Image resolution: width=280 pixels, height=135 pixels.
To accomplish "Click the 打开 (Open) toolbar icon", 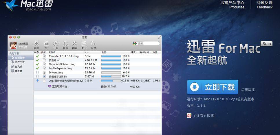I will (84, 43).
